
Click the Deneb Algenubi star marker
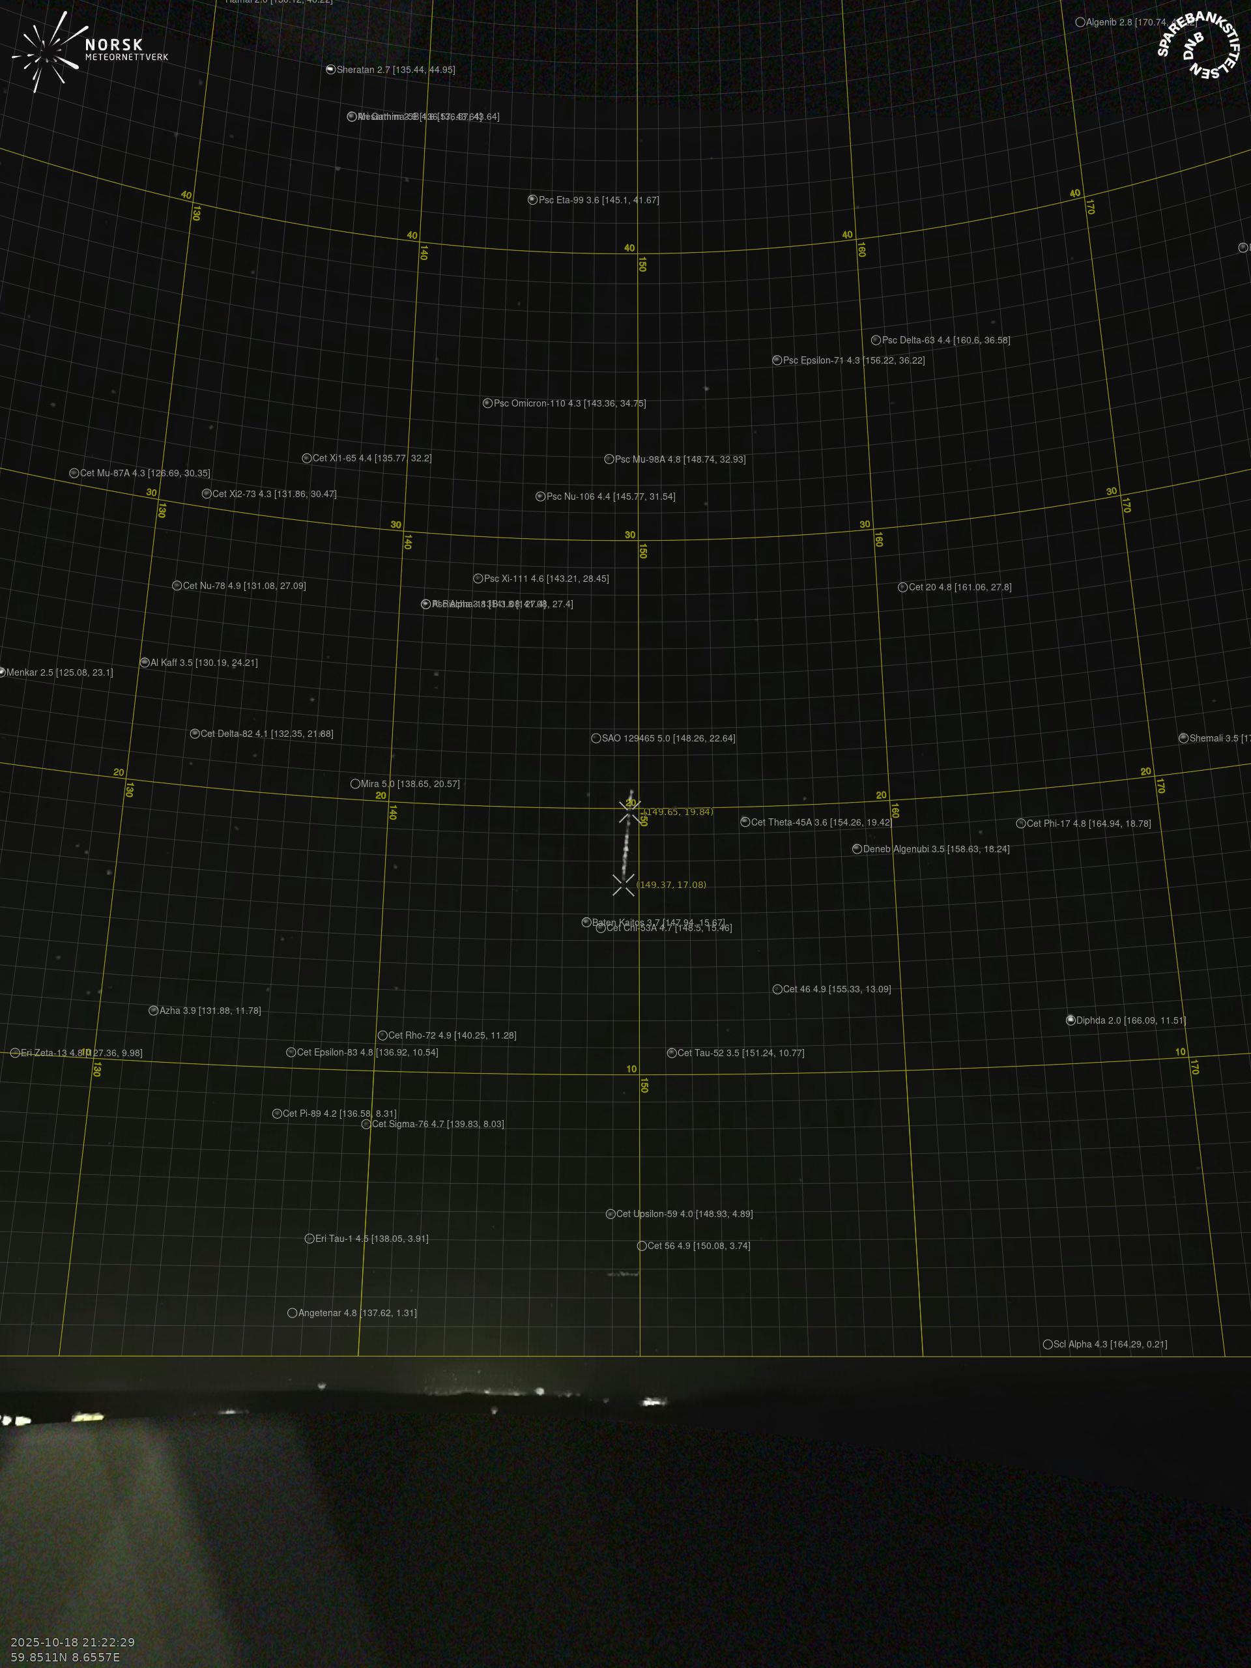click(x=857, y=848)
